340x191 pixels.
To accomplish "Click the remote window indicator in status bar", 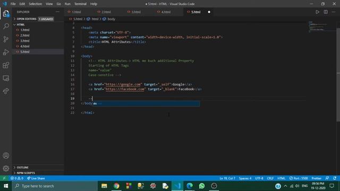I will coord(4,178).
